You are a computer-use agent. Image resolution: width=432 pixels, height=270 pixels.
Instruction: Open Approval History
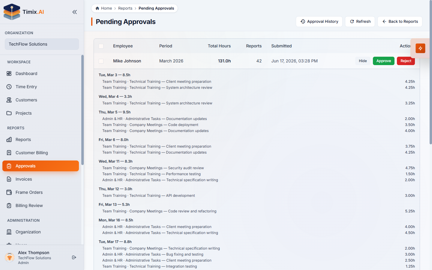[x=319, y=22]
